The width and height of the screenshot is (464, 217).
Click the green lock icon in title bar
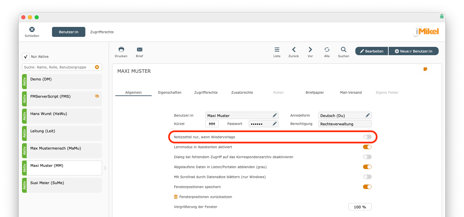pos(442,16)
